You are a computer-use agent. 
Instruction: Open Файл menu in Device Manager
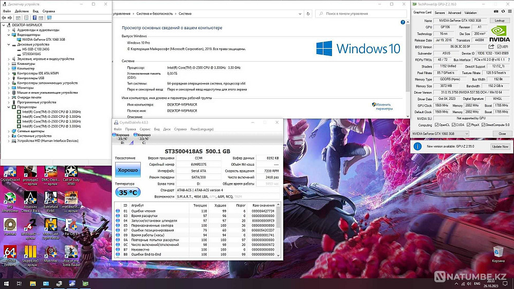pyautogui.click(x=7, y=11)
